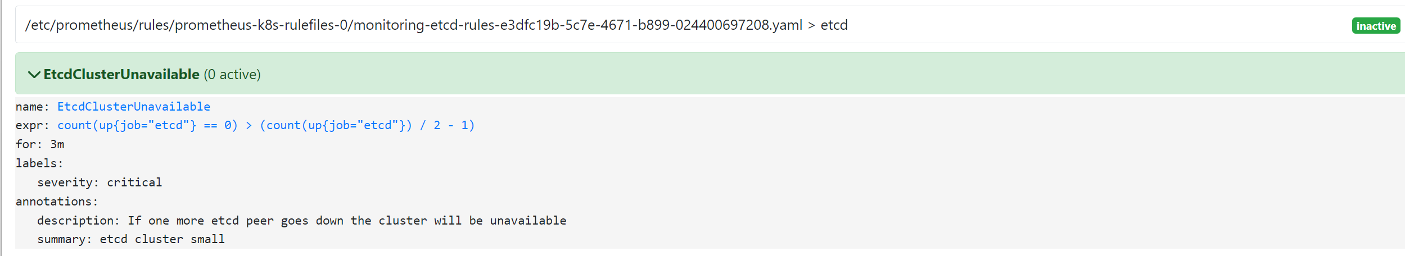This screenshot has height=256, width=1405.
Task: Click the bold EtcdClusterUnavailable header title
Action: 121,74
